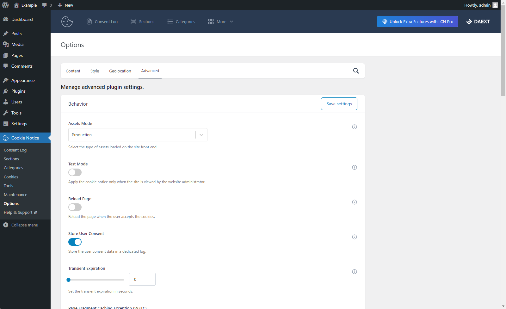The height and width of the screenshot is (309, 506).
Task: Click the WordPress logo icon
Action: click(x=5, y=5)
